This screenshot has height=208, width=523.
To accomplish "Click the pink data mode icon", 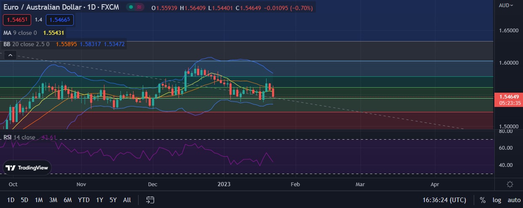I will (x=139, y=7).
